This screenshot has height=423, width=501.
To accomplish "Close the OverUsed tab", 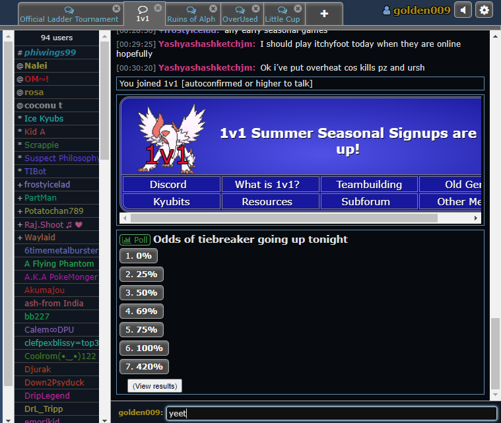I will [255, 9].
